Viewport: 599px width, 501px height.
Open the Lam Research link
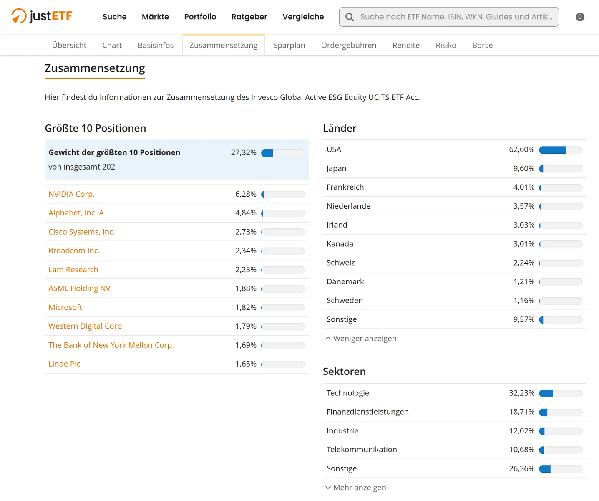click(x=73, y=270)
